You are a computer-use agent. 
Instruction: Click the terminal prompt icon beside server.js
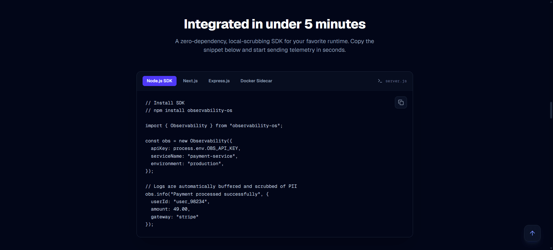pyautogui.click(x=380, y=81)
